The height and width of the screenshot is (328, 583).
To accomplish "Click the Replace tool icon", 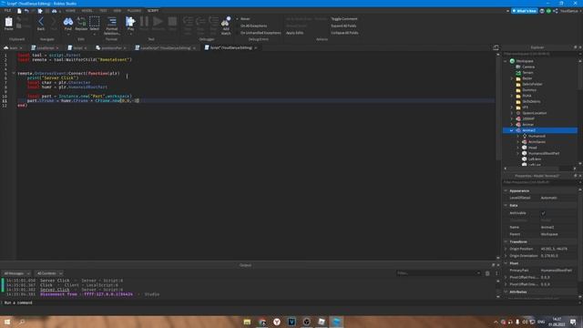I will coord(81,22).
